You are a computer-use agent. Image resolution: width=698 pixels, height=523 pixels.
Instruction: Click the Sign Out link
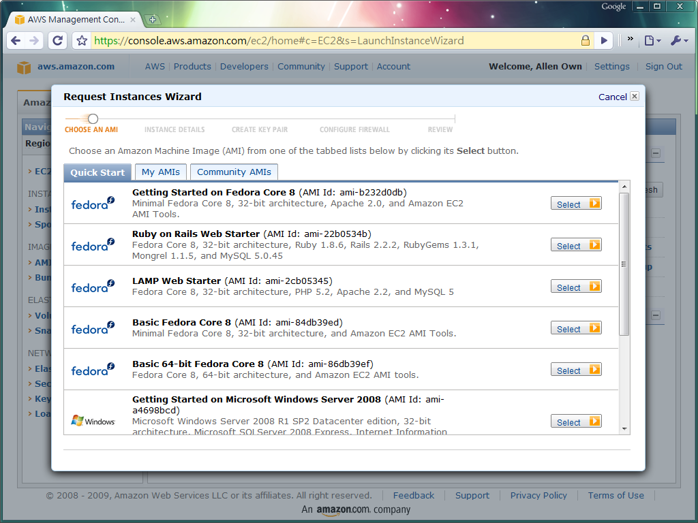[663, 67]
